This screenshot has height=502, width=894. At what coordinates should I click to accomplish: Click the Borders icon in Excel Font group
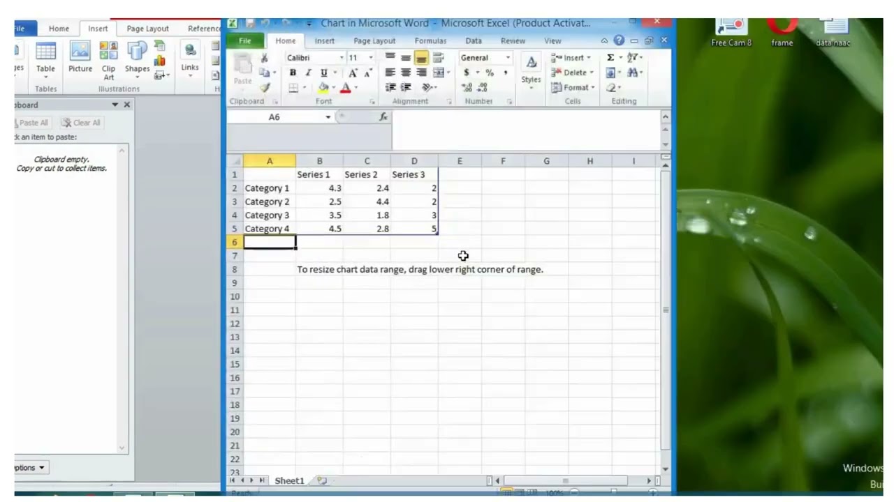pyautogui.click(x=293, y=88)
